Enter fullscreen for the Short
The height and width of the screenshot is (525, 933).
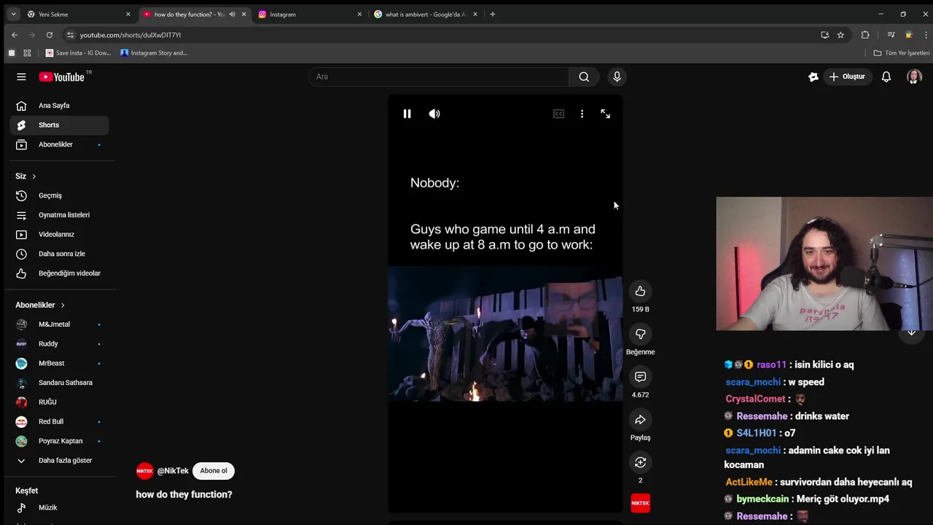[605, 114]
